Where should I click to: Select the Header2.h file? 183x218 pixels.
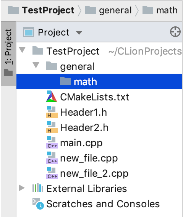[84, 128]
